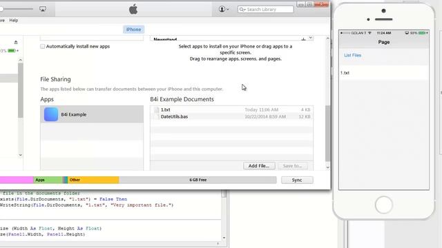Select the DateUtils.bas file row
The height and width of the screenshot is (248, 442).
click(232, 116)
